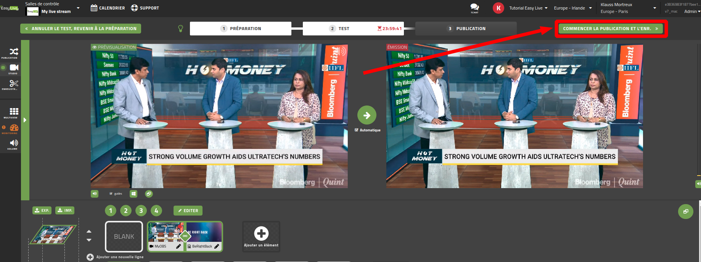This screenshot has width=701, height=262.
Task: Click the Émission video output
Action: [514, 116]
